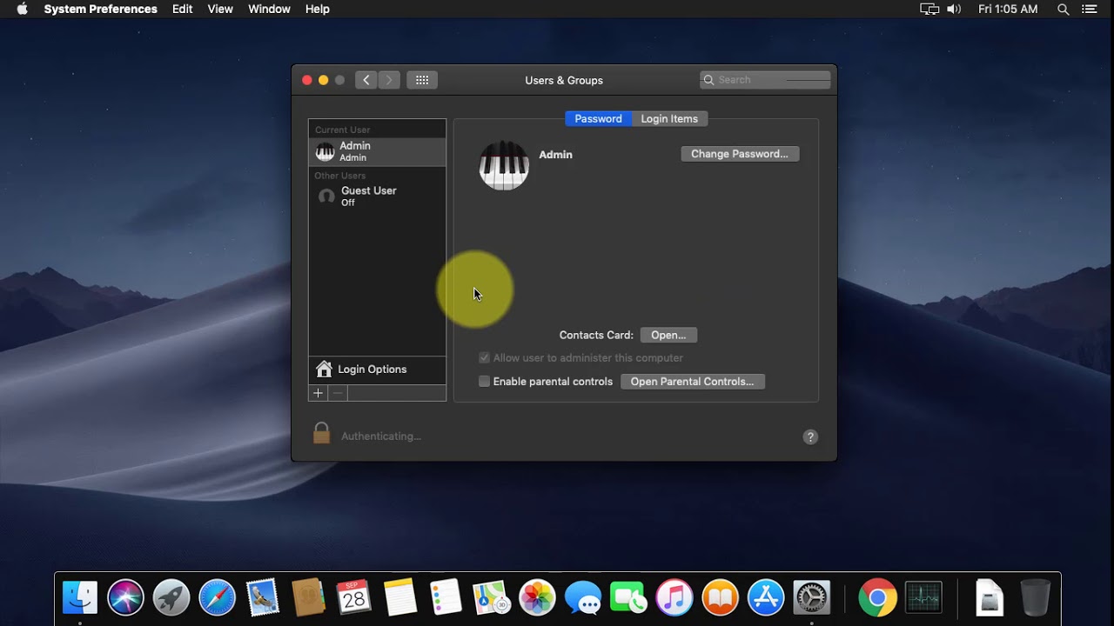Open Spotlight search in menu bar
This screenshot has width=1114, height=626.
coord(1063,9)
